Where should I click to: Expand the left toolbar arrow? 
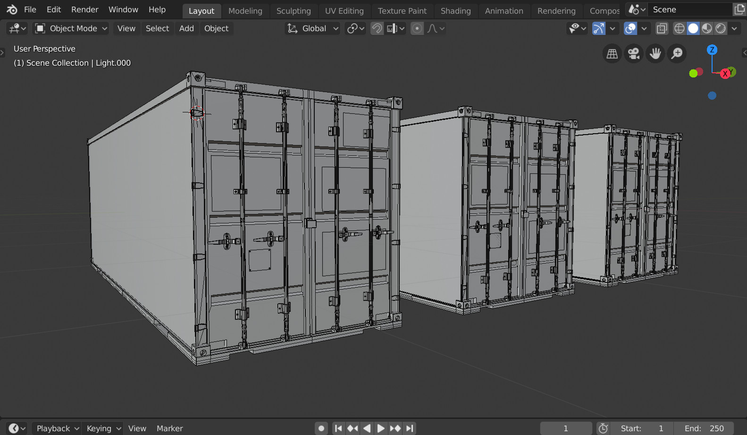2,52
